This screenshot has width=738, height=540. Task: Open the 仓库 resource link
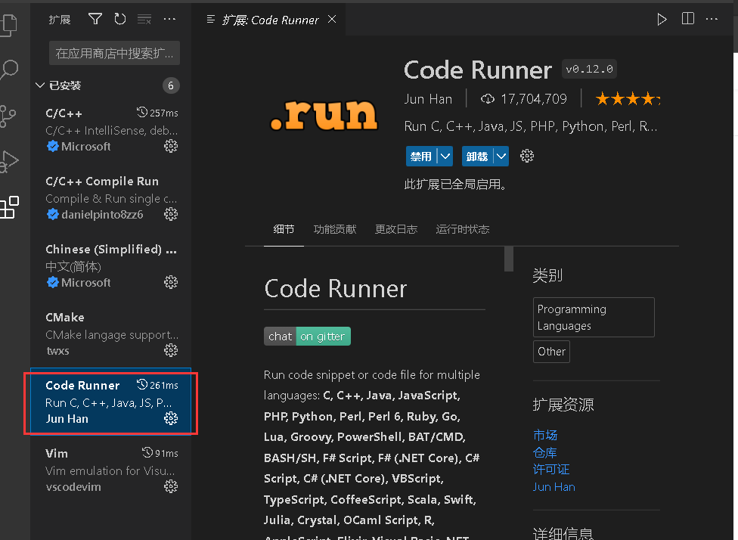[x=544, y=452]
